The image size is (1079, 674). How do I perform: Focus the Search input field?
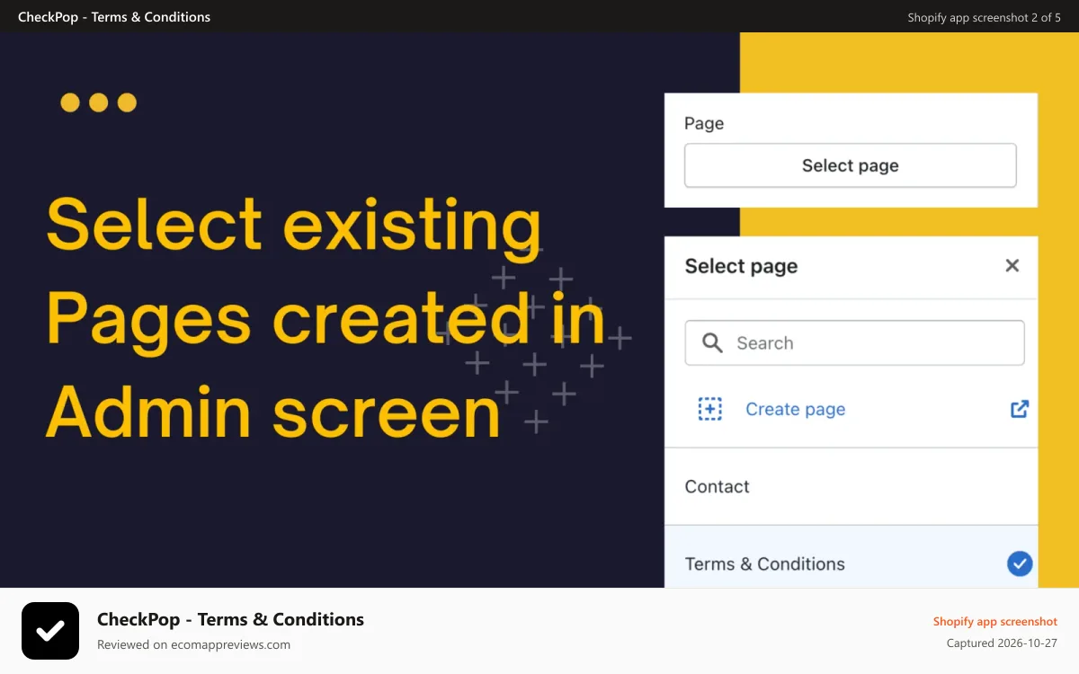[x=854, y=342]
